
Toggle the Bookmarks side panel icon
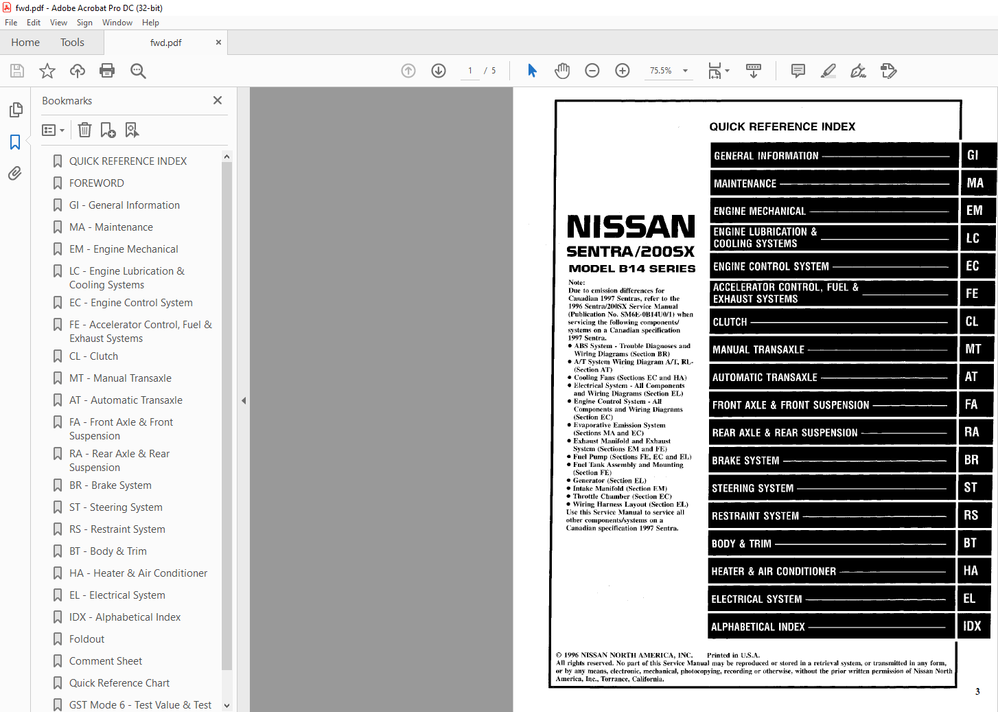(x=15, y=142)
